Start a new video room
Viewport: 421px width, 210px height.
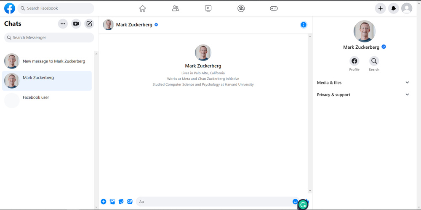76,24
